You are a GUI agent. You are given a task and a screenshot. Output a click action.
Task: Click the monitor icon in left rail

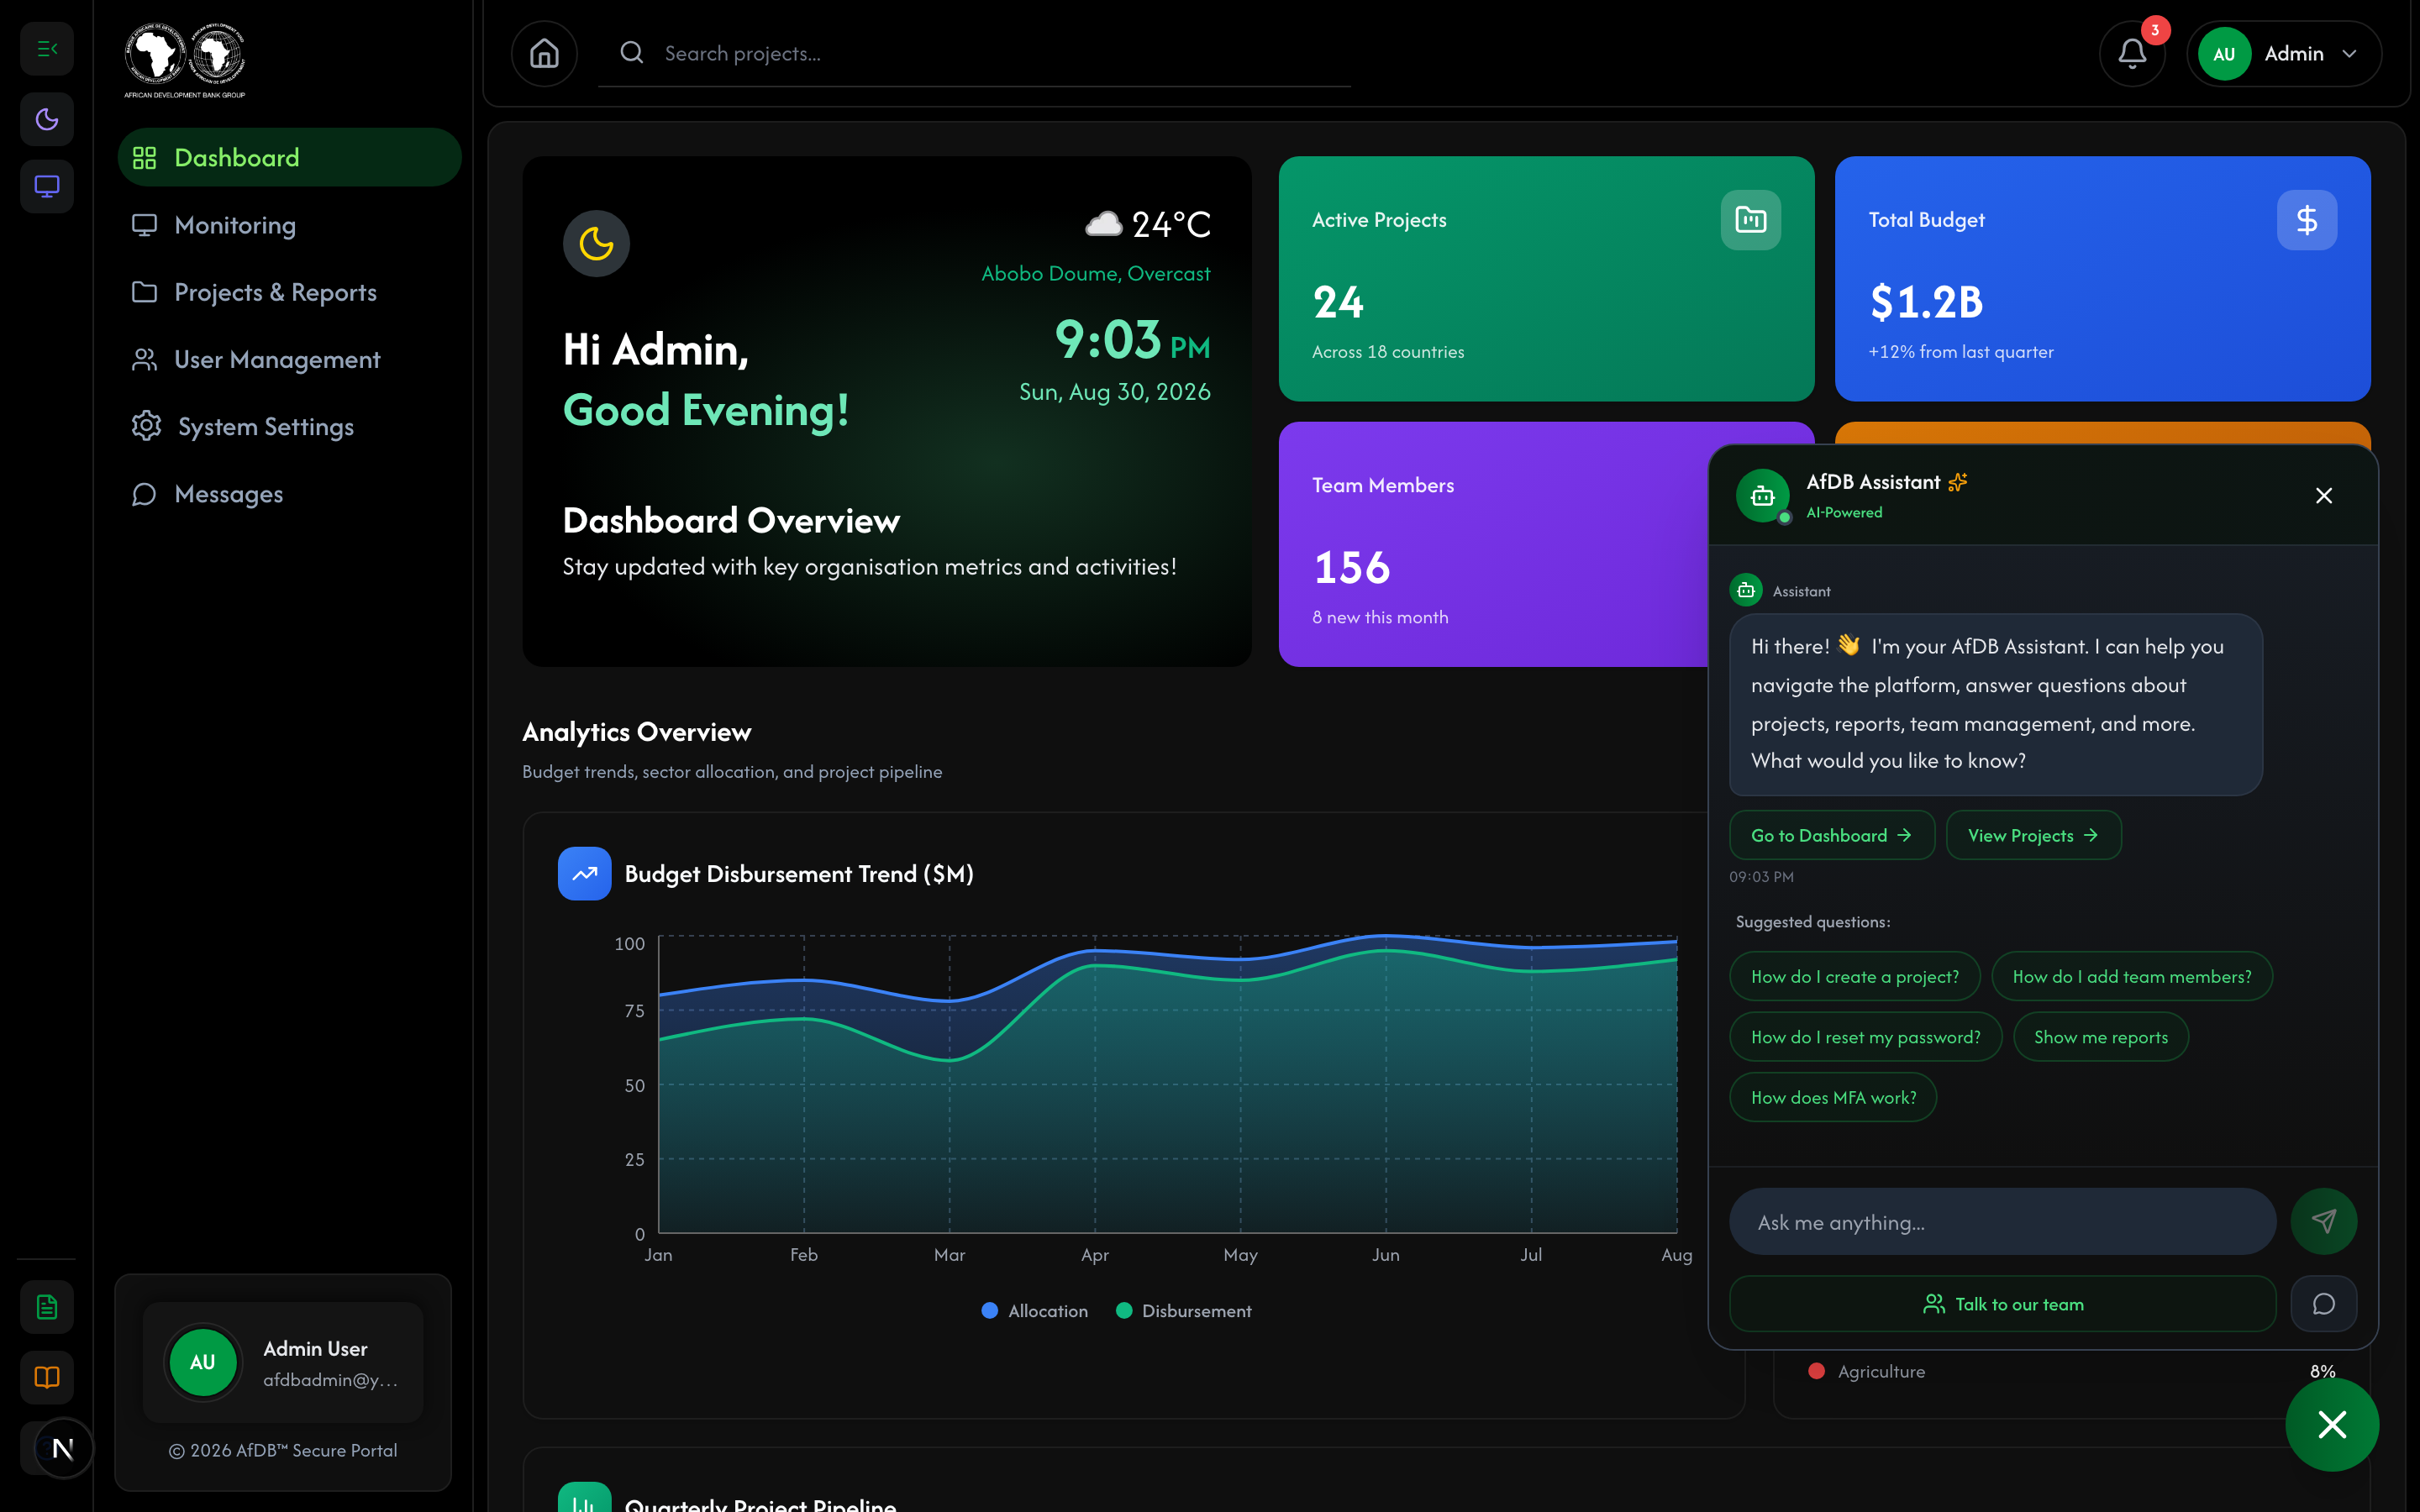click(x=47, y=186)
